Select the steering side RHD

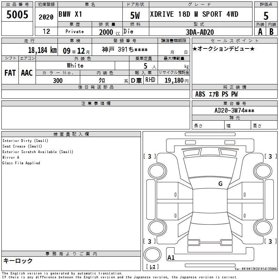tap(150, 80)
